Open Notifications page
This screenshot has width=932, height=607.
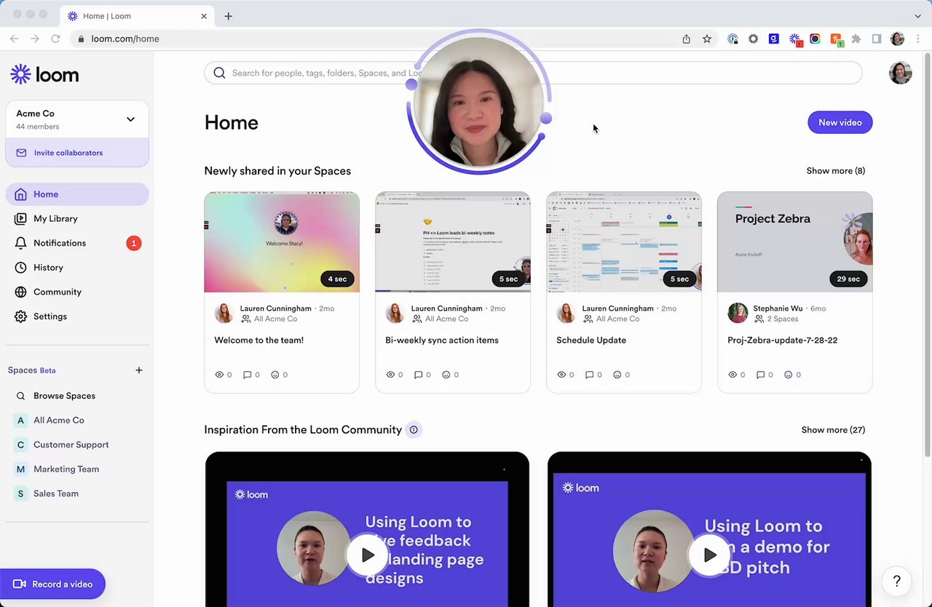click(x=60, y=243)
